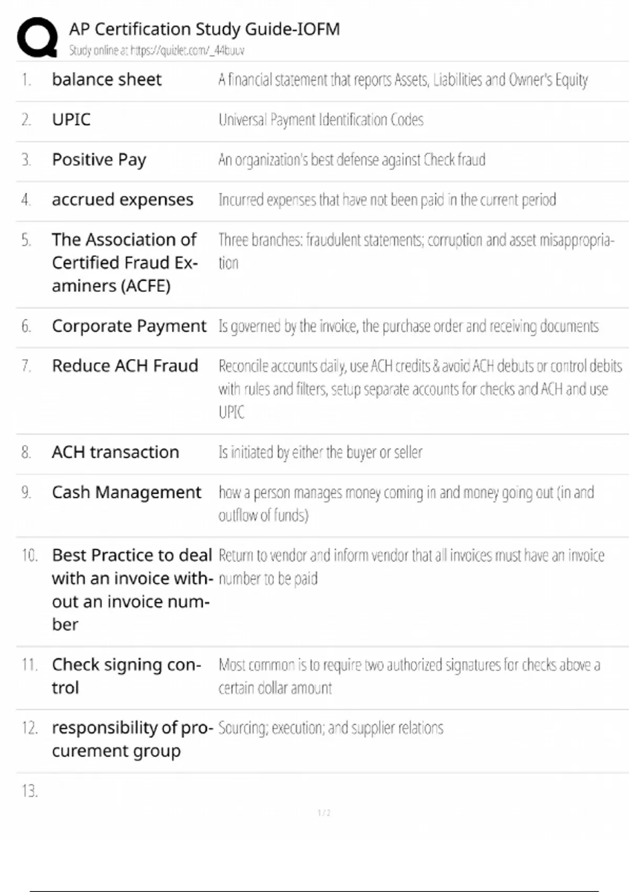Screen dimensions: 629x892
Task: Select the 'Sourcing; execution; and supplier relations' definition
Action: coord(331,728)
